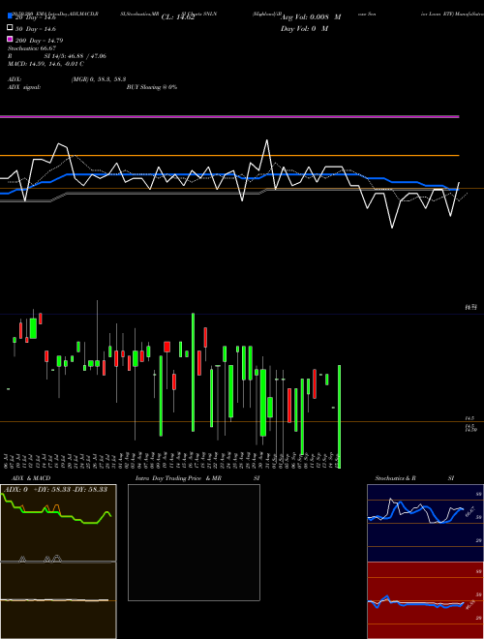This screenshot has height=639, width=484.
Task: Click the 'Intra Day Trading Price & MR' title
Action: click(178, 478)
